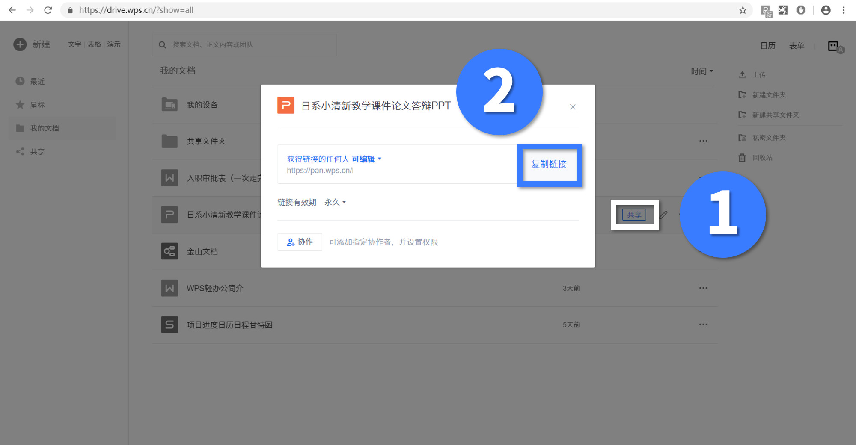Image resolution: width=856 pixels, height=445 pixels.
Task: Switch to the 表单 view
Action: click(797, 46)
